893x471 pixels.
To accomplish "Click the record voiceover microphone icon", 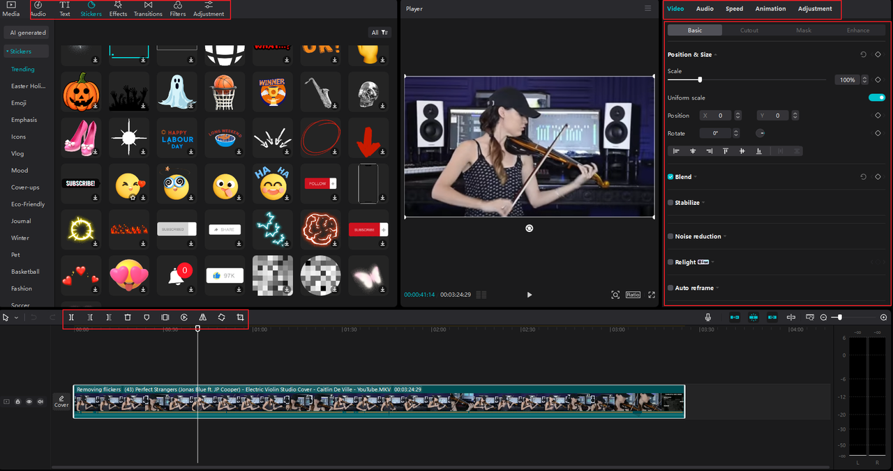I will [x=708, y=317].
